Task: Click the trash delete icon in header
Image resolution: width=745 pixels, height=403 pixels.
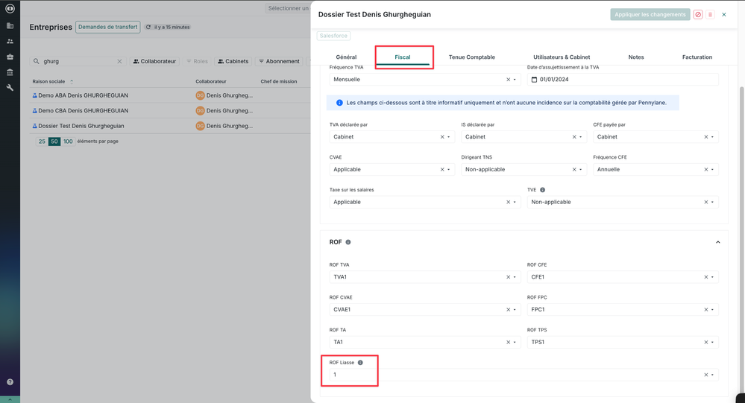Action: [x=710, y=14]
